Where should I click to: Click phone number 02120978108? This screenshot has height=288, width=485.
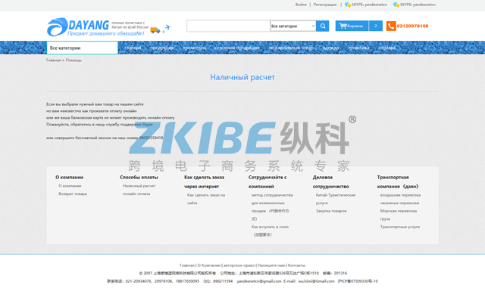(x=412, y=26)
